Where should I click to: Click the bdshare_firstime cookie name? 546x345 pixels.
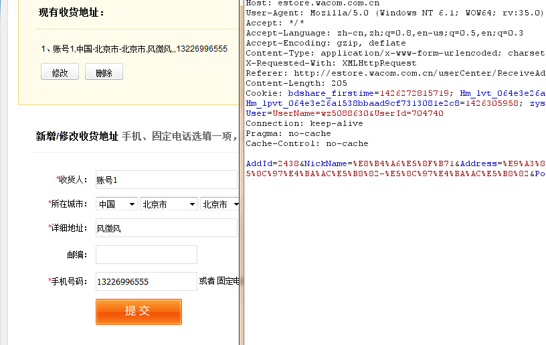331,93
